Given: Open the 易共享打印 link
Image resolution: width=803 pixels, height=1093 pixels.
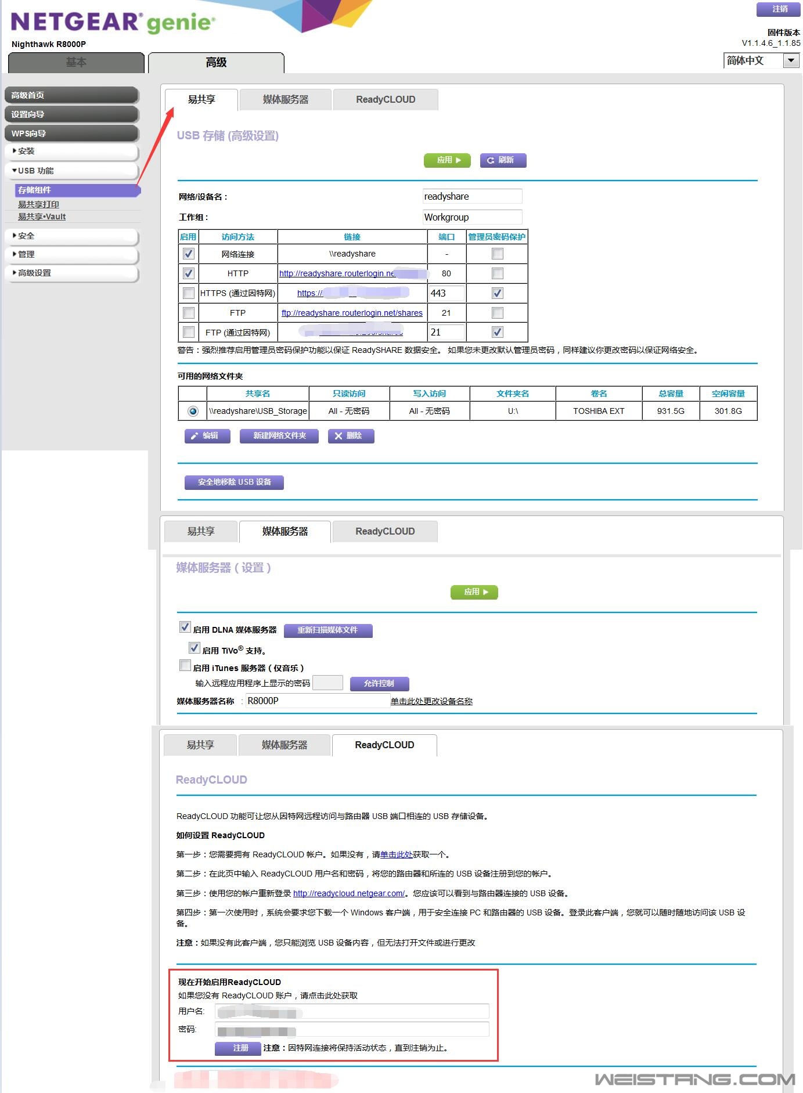Looking at the screenshot, I should click(x=38, y=204).
